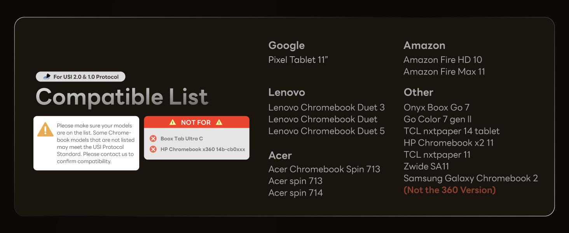Choose Acer Chromebook Spin 713 entry
The image size is (569, 233).
pos(324,169)
